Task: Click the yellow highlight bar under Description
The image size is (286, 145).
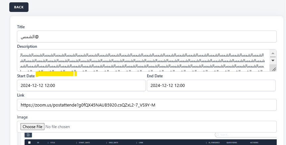Action: (x=56, y=74)
